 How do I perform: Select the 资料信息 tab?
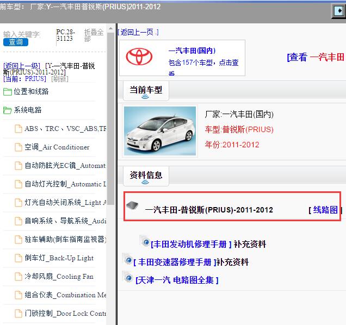click(x=146, y=176)
